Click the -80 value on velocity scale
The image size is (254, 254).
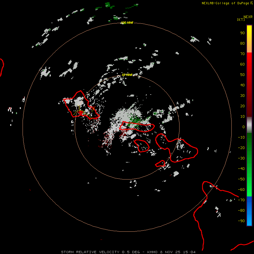(241, 211)
